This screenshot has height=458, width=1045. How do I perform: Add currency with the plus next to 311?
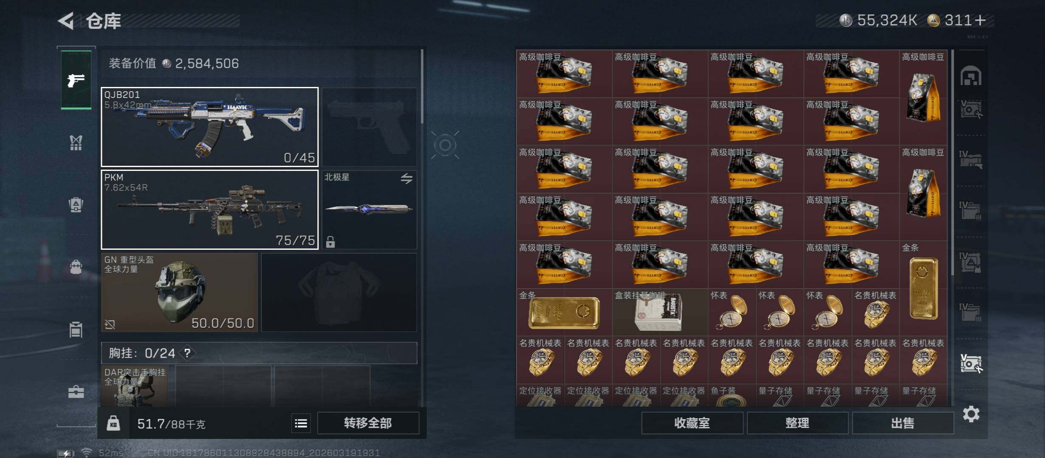(x=980, y=20)
